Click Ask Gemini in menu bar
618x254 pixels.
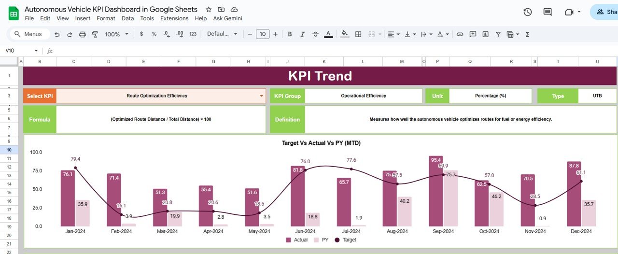(x=227, y=18)
